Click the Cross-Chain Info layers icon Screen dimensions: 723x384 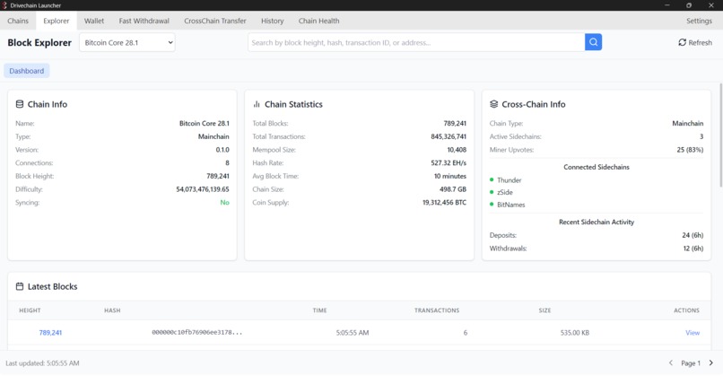(494, 104)
